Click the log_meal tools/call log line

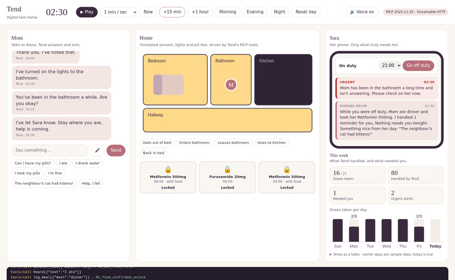coord(78,277)
